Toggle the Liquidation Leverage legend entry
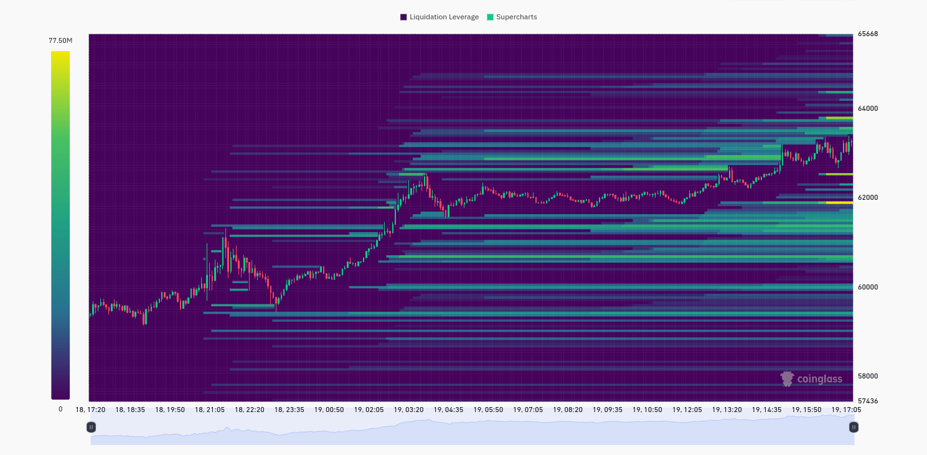 440,17
